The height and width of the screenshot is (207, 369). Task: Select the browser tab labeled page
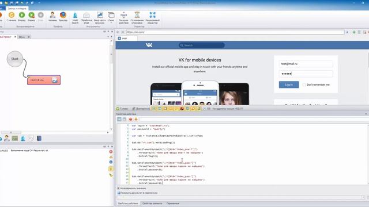[127, 38]
